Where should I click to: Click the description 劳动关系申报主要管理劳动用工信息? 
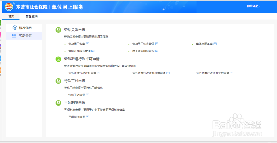point(86,37)
